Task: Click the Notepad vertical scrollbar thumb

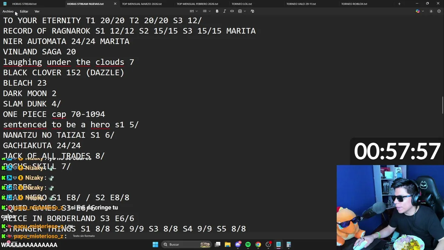Action: (x=443, y=105)
